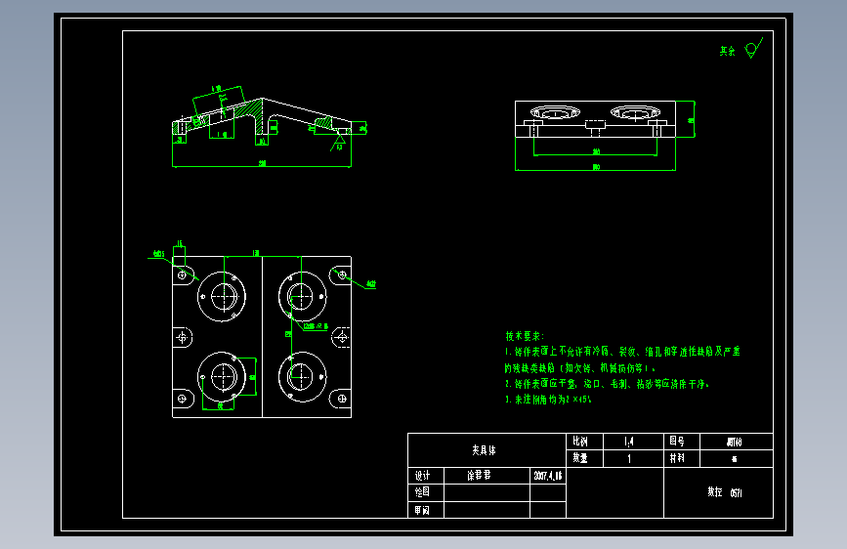The width and height of the screenshot is (847, 549).
Task: Click technical requirement line 2 text
Action: (x=607, y=384)
